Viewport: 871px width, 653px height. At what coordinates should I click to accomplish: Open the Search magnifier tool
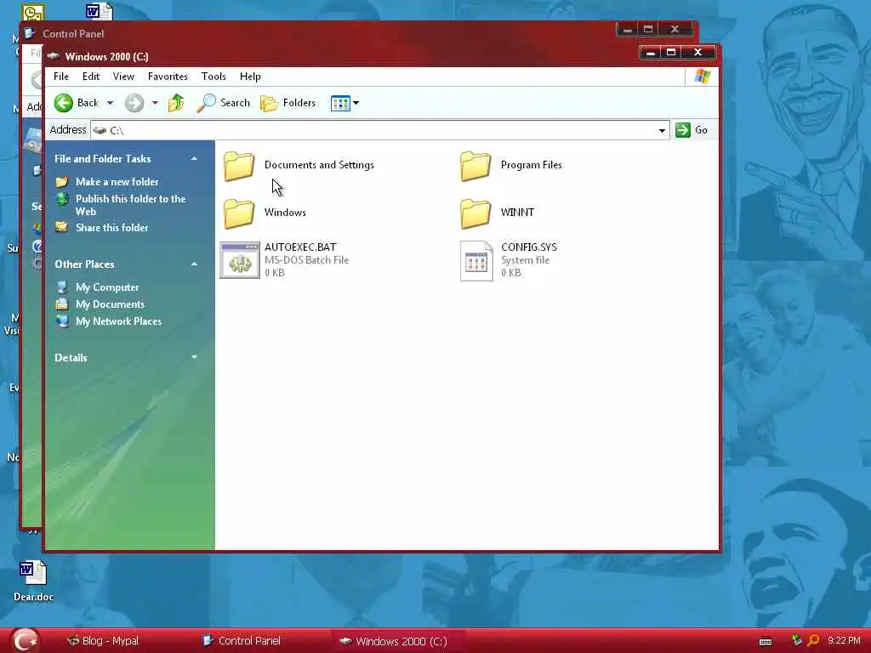pos(224,103)
